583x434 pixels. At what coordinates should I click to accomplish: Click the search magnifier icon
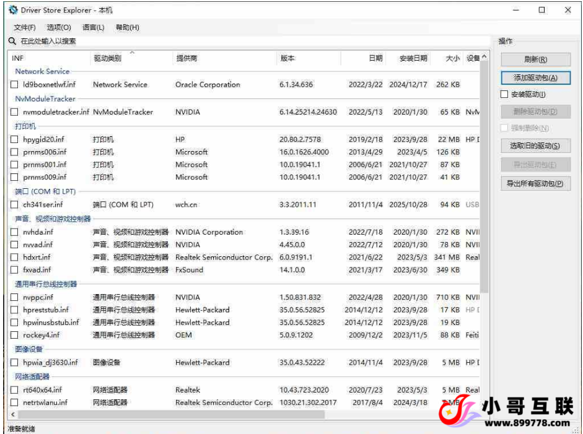coord(12,41)
